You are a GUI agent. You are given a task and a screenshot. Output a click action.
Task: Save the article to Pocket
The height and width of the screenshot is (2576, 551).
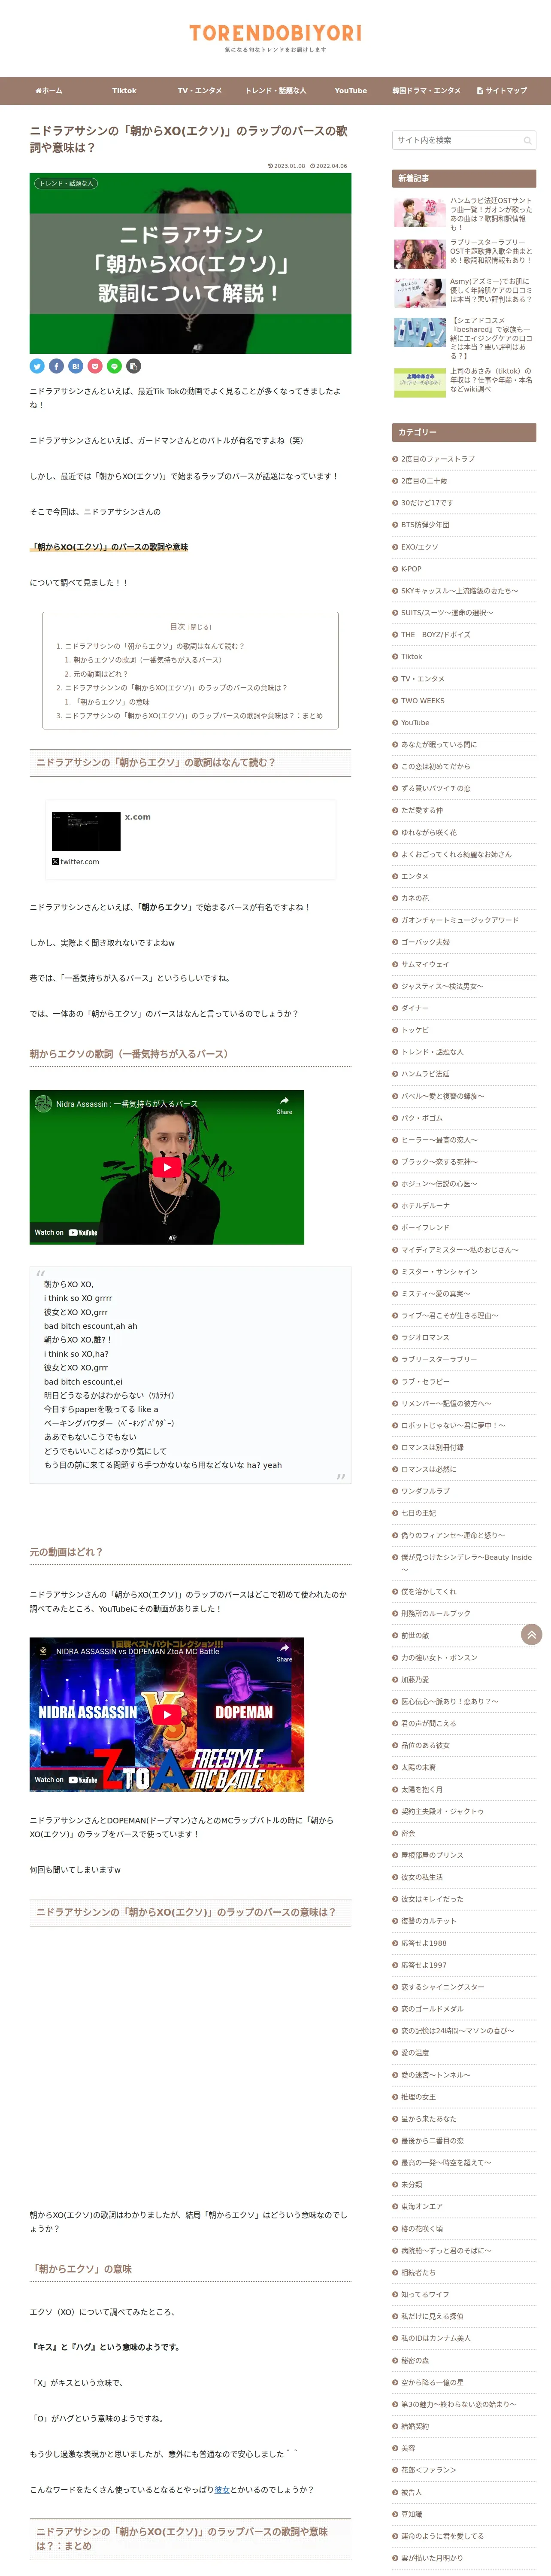95,366
